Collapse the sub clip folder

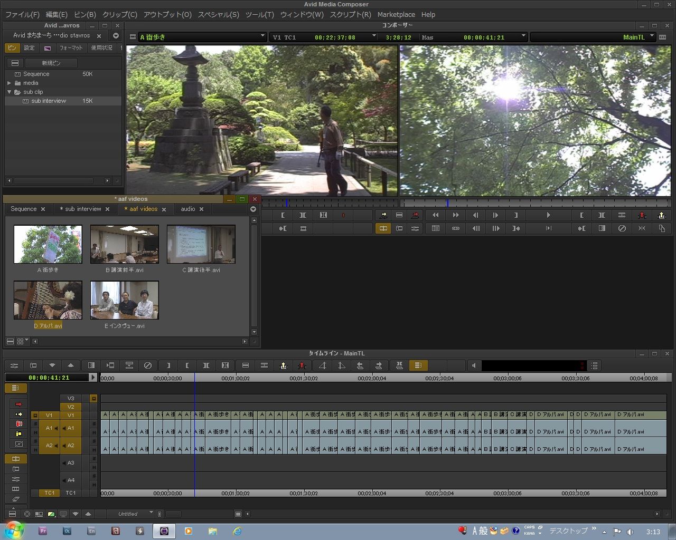(9, 92)
